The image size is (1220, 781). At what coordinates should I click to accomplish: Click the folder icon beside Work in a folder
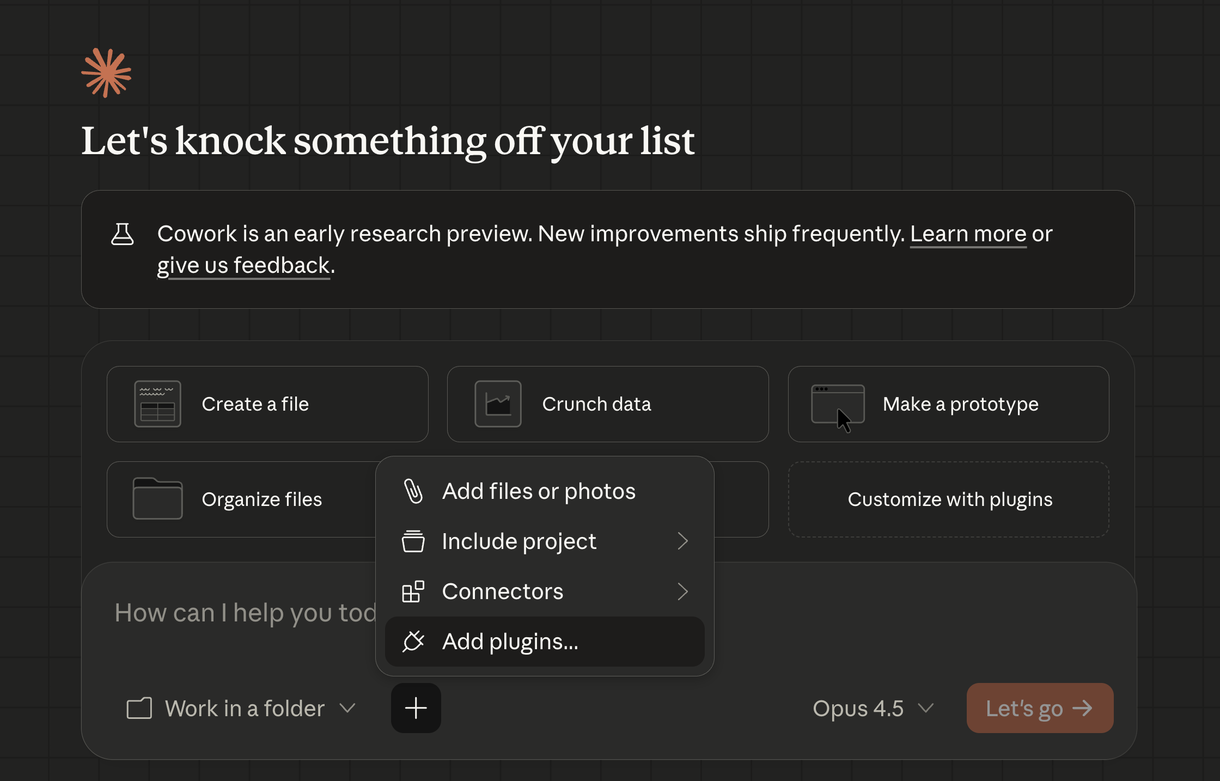[x=139, y=708]
